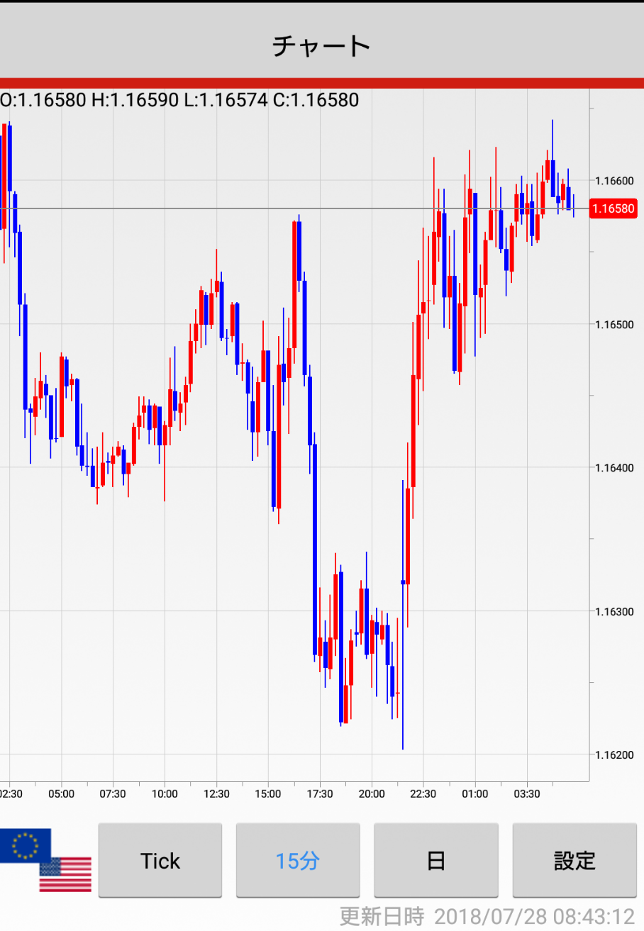Click the 1.16600 price axis label
Image resolution: width=644 pixels, height=931 pixels.
pyautogui.click(x=615, y=181)
